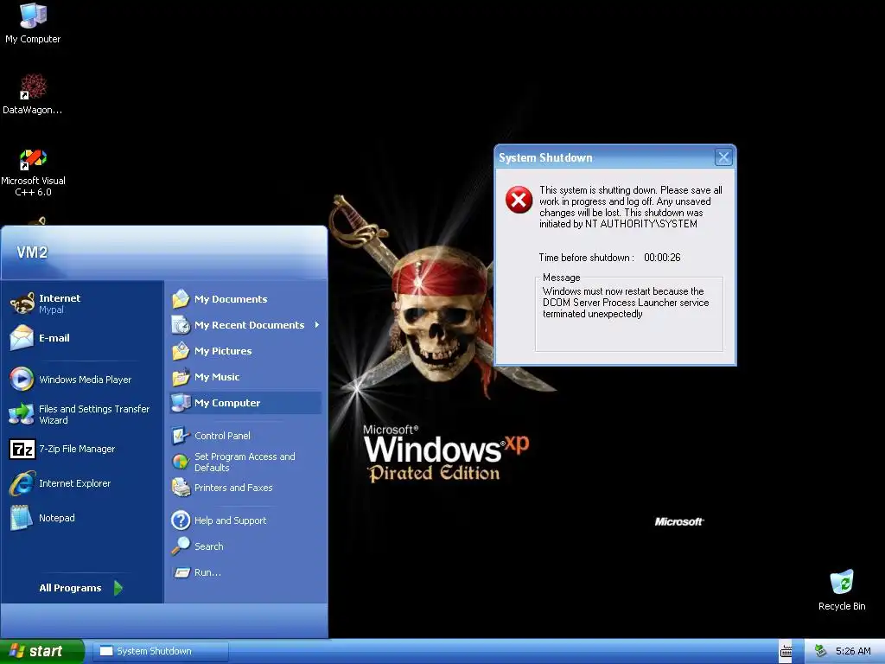Click the Start button on taskbar

click(x=41, y=651)
